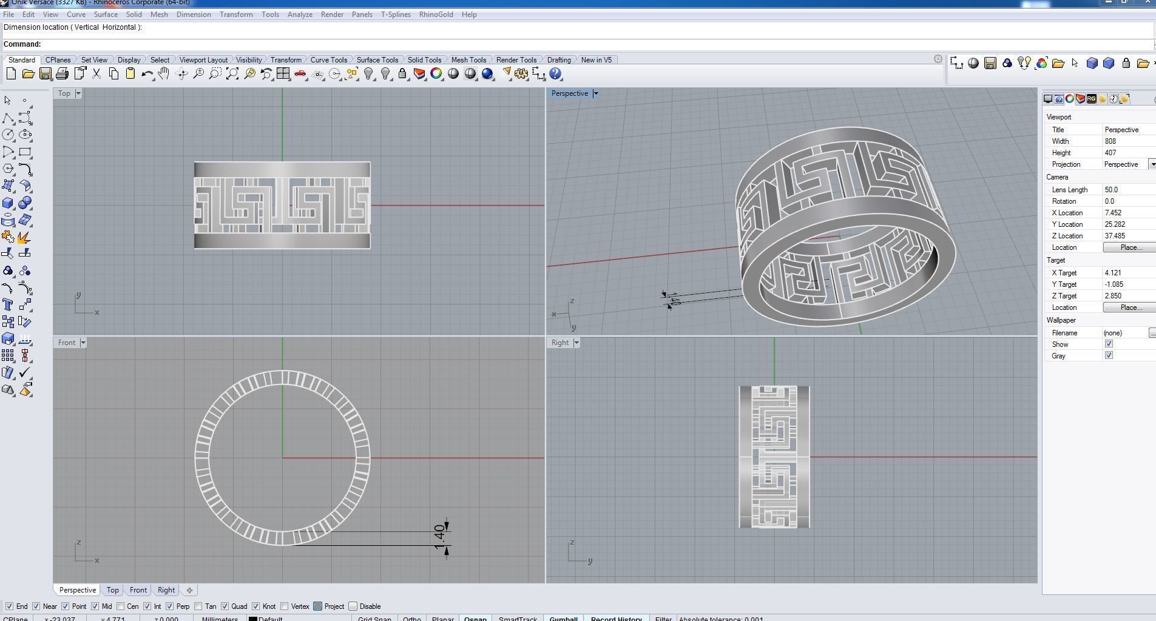Viewport: 1156px width, 621px height.
Task: Switch to the Curve Tools toolbar tab
Action: tap(329, 60)
